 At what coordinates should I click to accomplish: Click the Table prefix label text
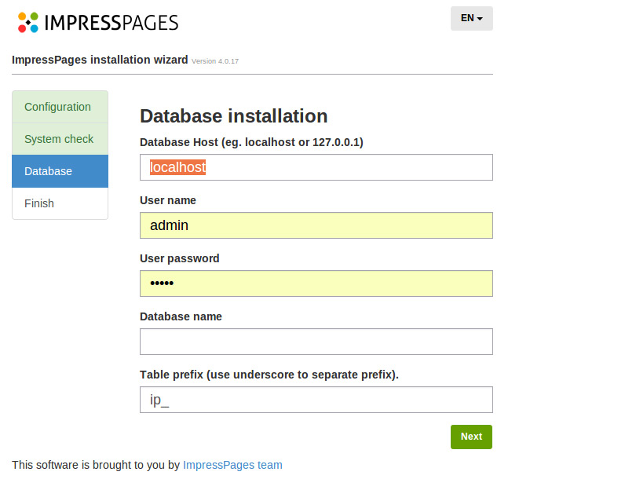269,375
